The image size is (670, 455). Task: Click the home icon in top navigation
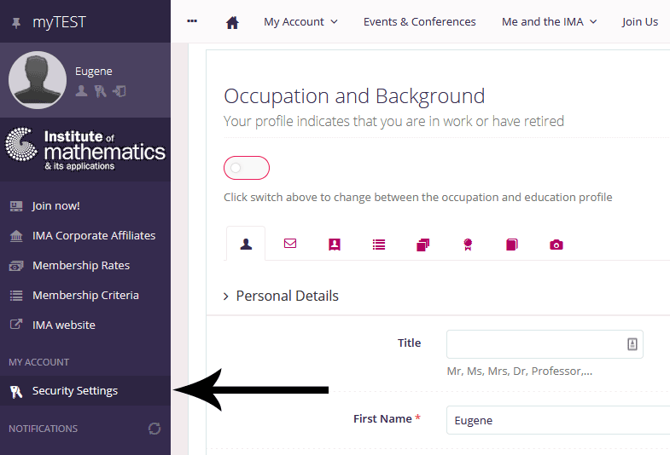[232, 22]
